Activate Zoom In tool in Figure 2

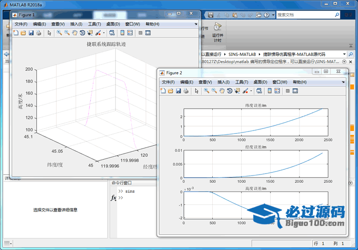pos(207,91)
